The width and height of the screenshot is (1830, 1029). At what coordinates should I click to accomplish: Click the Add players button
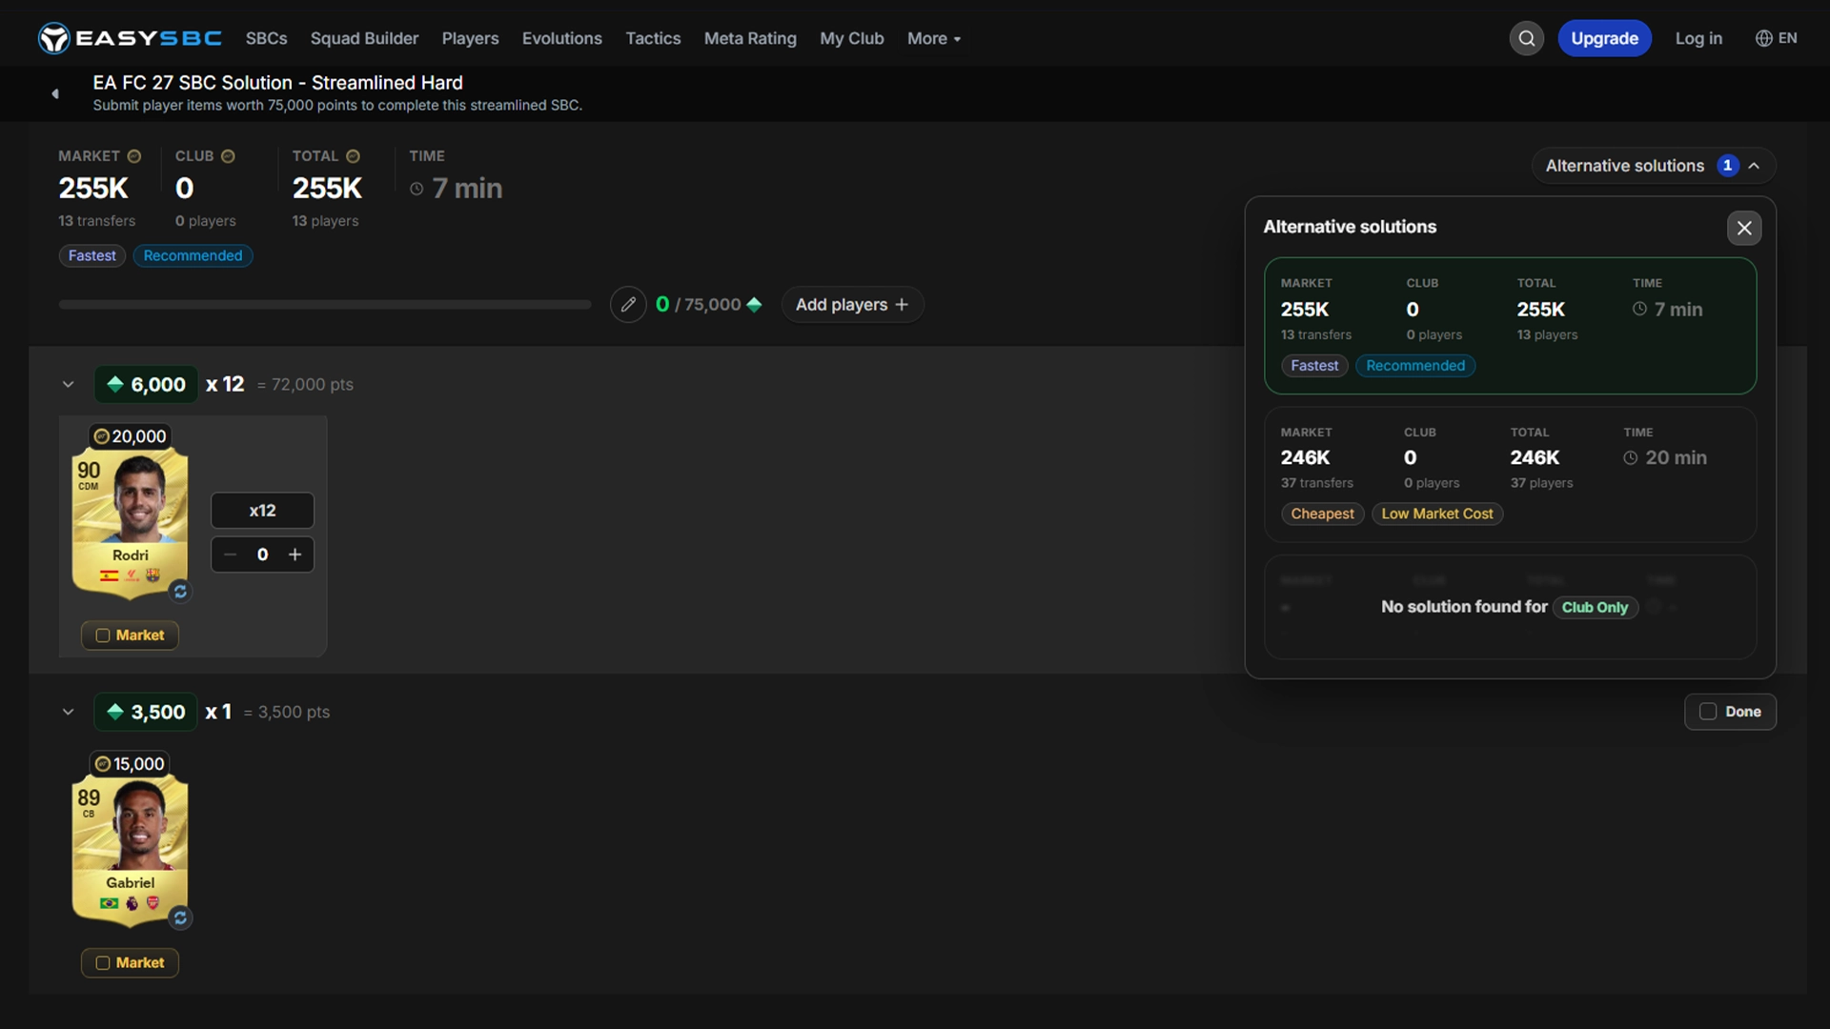click(x=852, y=305)
